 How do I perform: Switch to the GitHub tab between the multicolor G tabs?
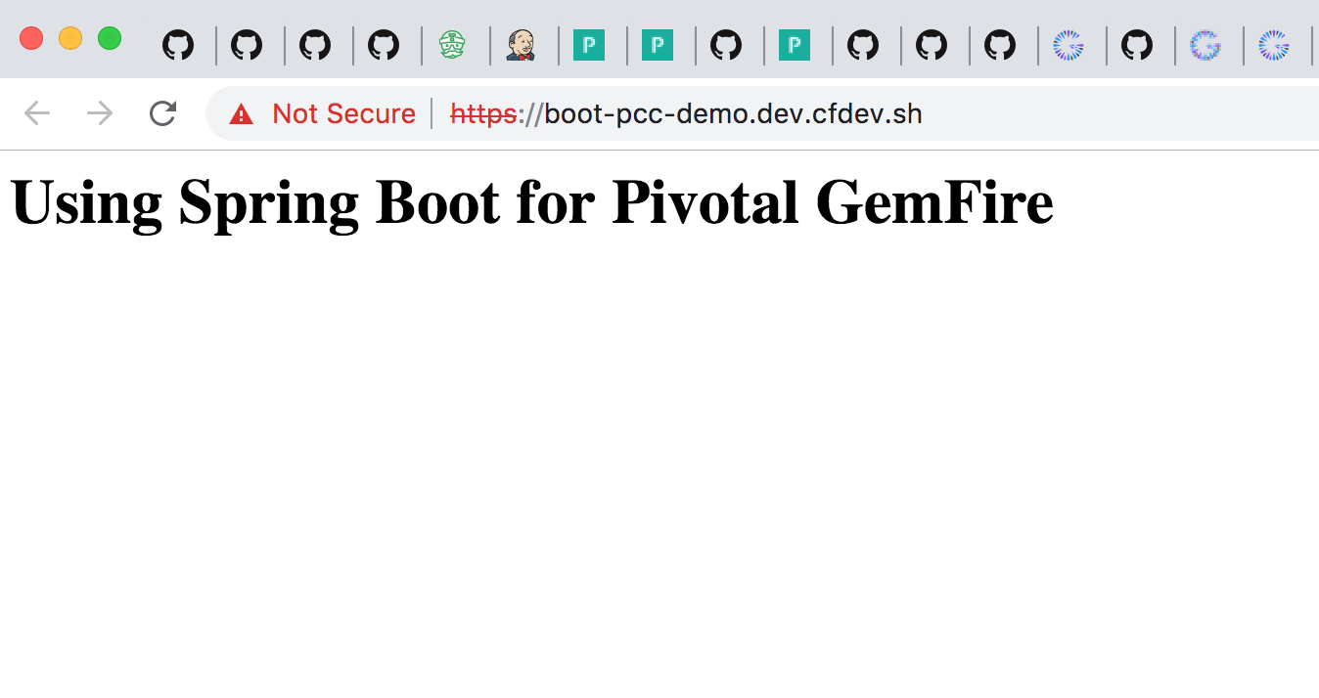pyautogui.click(x=1137, y=45)
